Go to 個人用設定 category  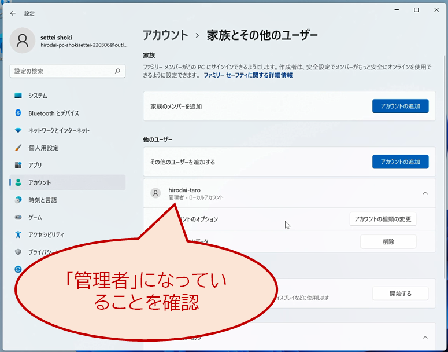pos(68,148)
